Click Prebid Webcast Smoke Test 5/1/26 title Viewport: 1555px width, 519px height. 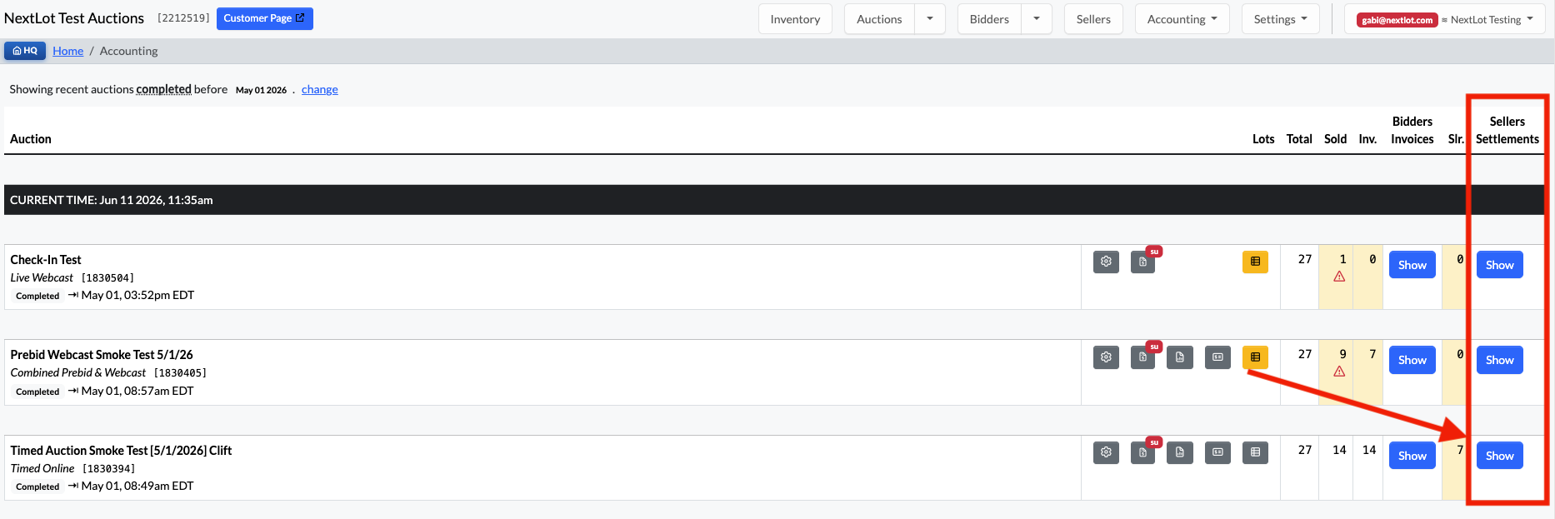pyautogui.click(x=102, y=355)
